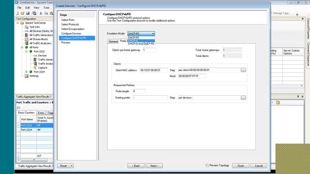This screenshot has width=310, height=174.
Task: Click the Capture icon in tree
Action: [x=35, y=68]
